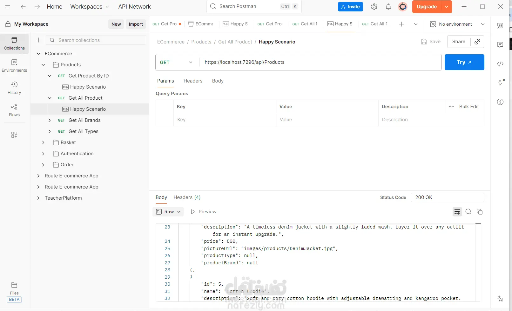The height and width of the screenshot is (311, 512).
Task: Collapse the Products folder
Action: click(x=43, y=65)
